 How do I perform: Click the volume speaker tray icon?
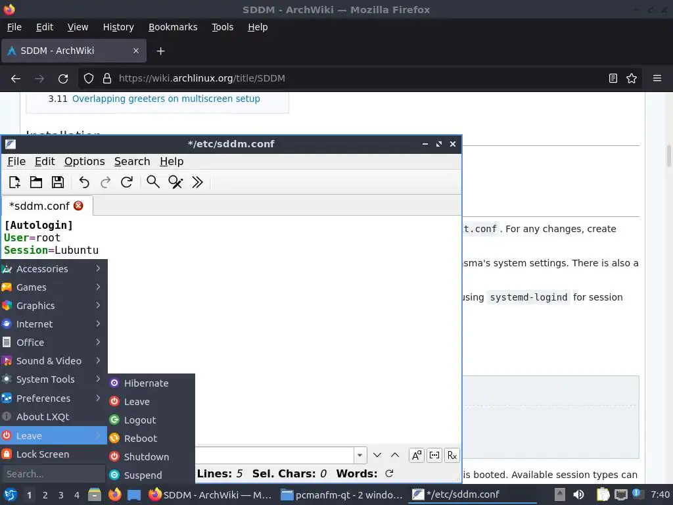click(x=578, y=494)
